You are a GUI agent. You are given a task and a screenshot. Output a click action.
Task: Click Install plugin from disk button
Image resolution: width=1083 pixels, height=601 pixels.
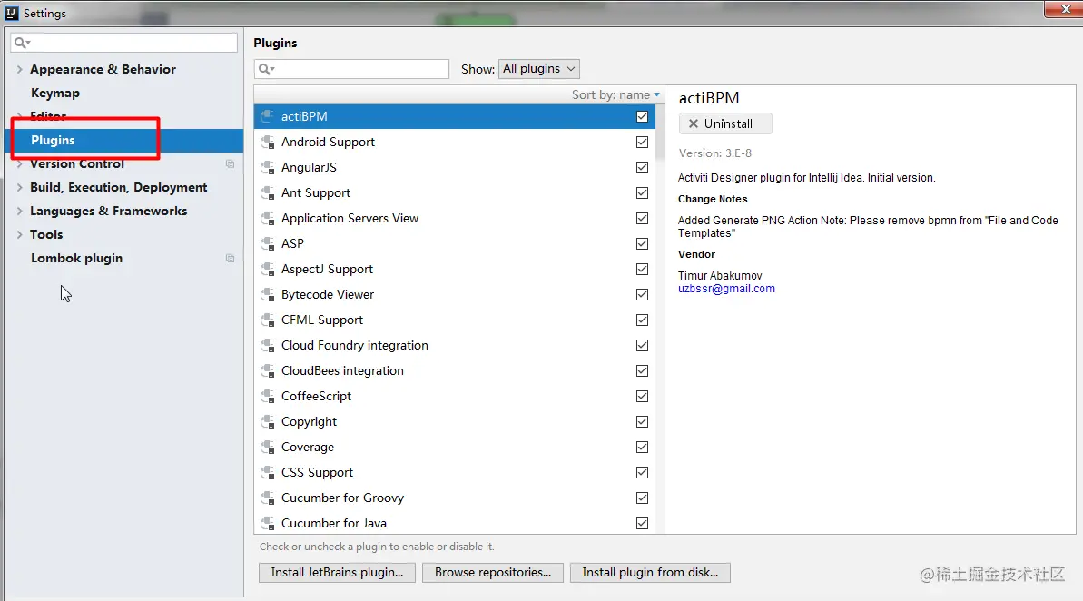650,573
